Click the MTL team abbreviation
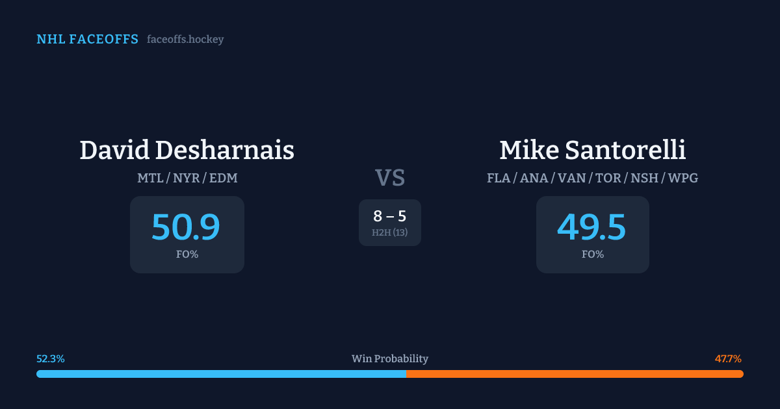 click(150, 178)
